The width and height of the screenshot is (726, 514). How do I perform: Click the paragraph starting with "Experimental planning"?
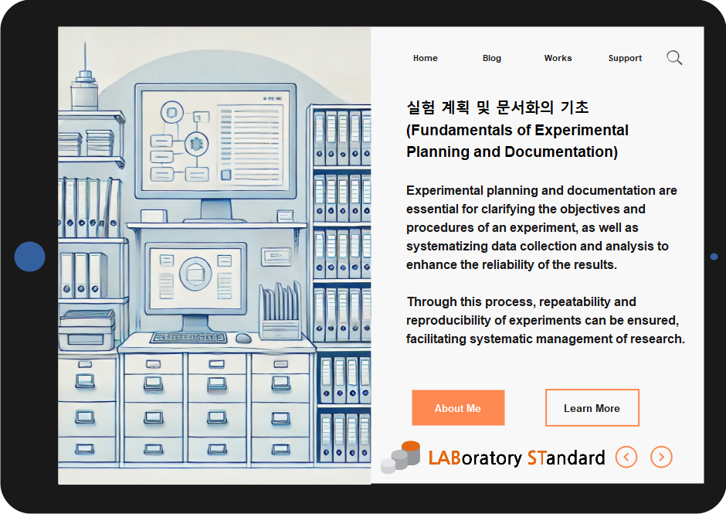coord(541,227)
